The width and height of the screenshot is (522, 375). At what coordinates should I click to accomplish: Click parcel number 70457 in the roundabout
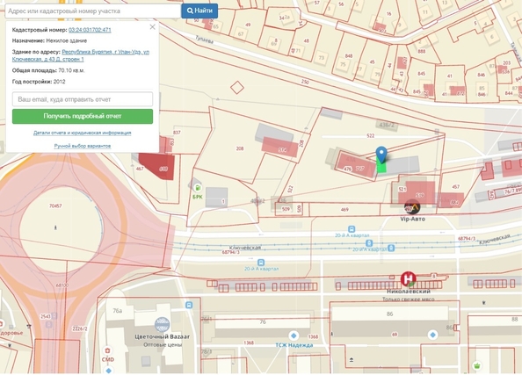55,206
